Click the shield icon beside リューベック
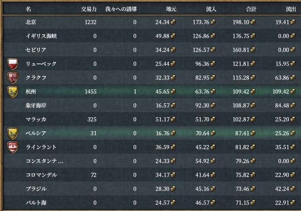Screen dimensions: 301x211 click(x=14, y=64)
